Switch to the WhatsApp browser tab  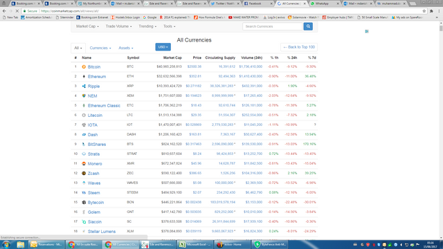325,3
